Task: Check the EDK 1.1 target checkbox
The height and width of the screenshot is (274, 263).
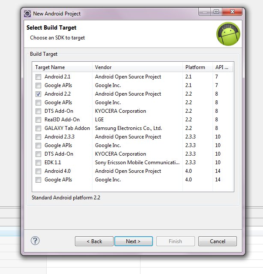Action: pyautogui.click(x=38, y=163)
